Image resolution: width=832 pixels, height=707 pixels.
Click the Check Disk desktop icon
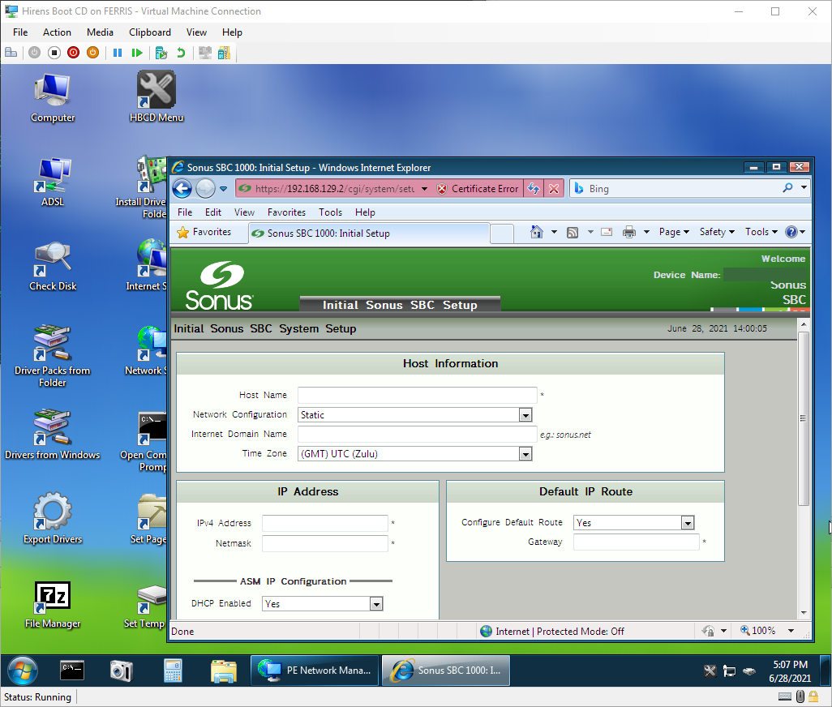tap(53, 266)
